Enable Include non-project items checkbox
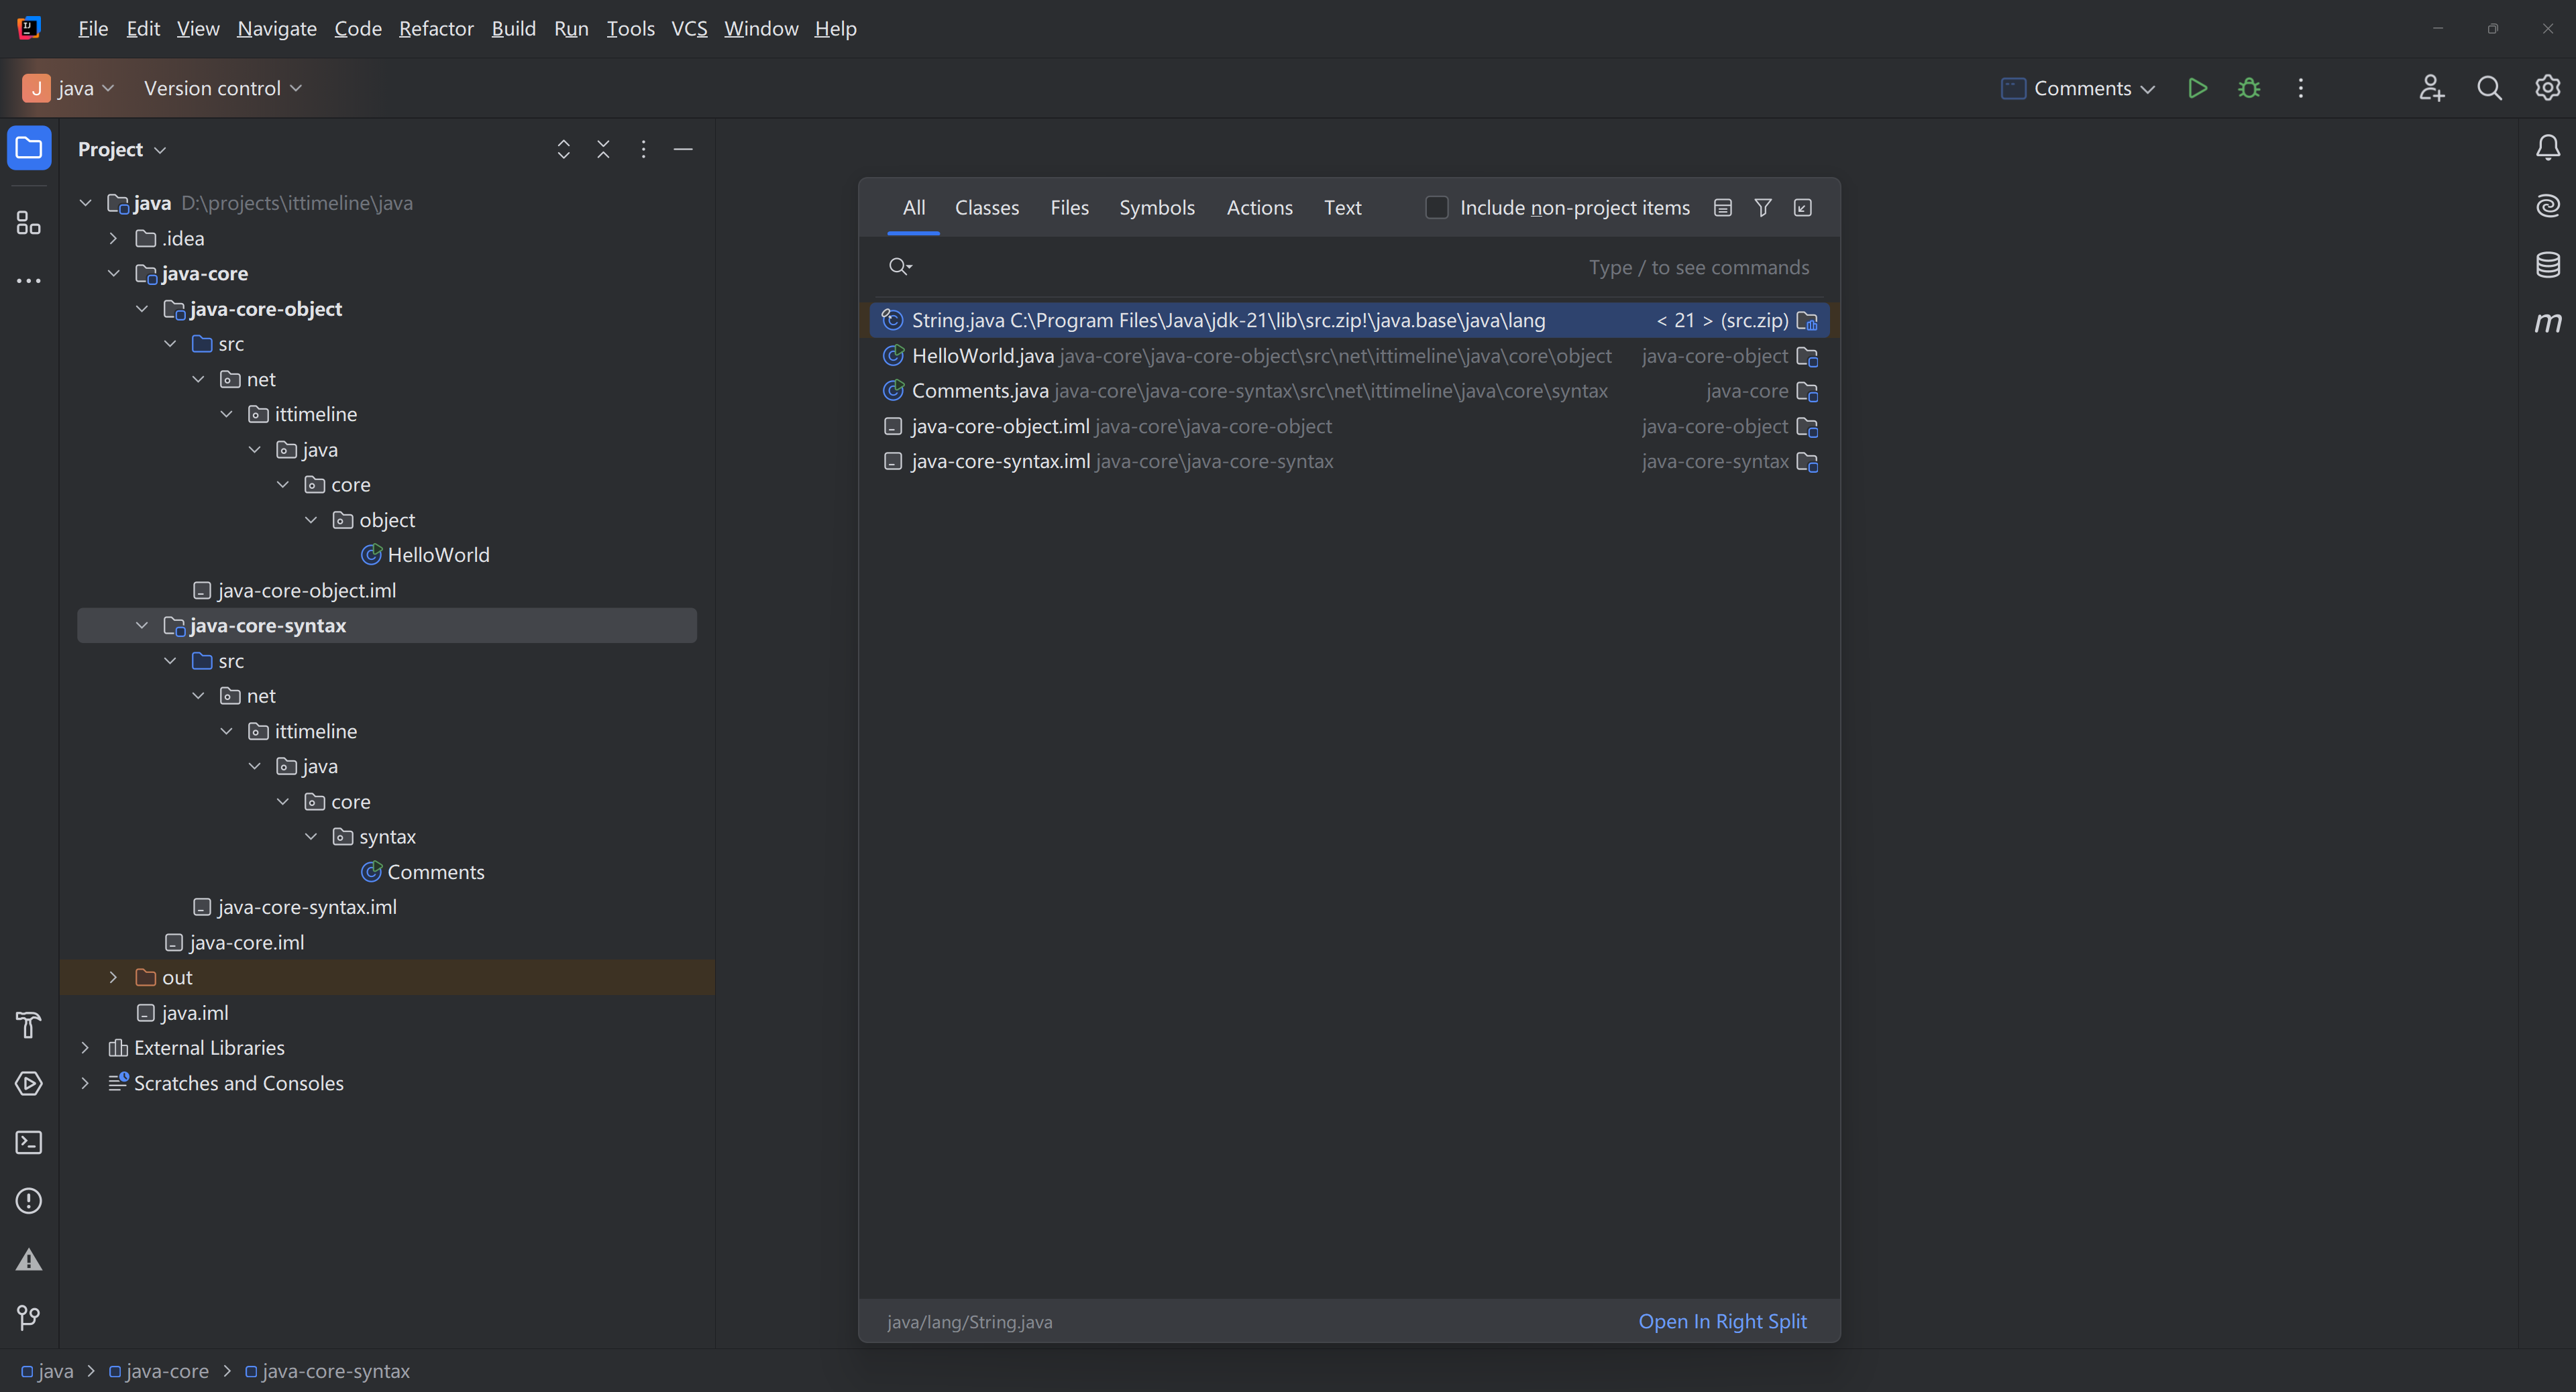The height and width of the screenshot is (1392, 2576). click(x=1436, y=208)
